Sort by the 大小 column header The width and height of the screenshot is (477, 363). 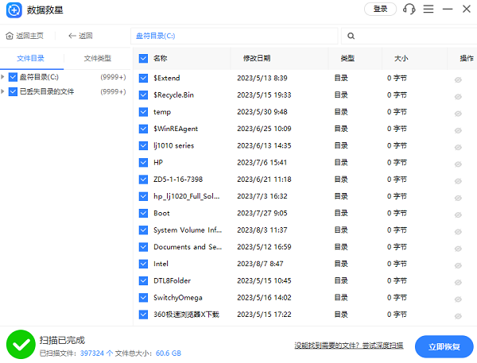coord(401,58)
